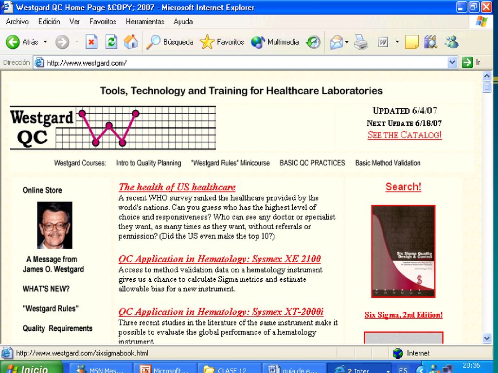The image size is (498, 373).
Task: Open 'A Message from James O. Westgard'
Action: [x=53, y=264]
